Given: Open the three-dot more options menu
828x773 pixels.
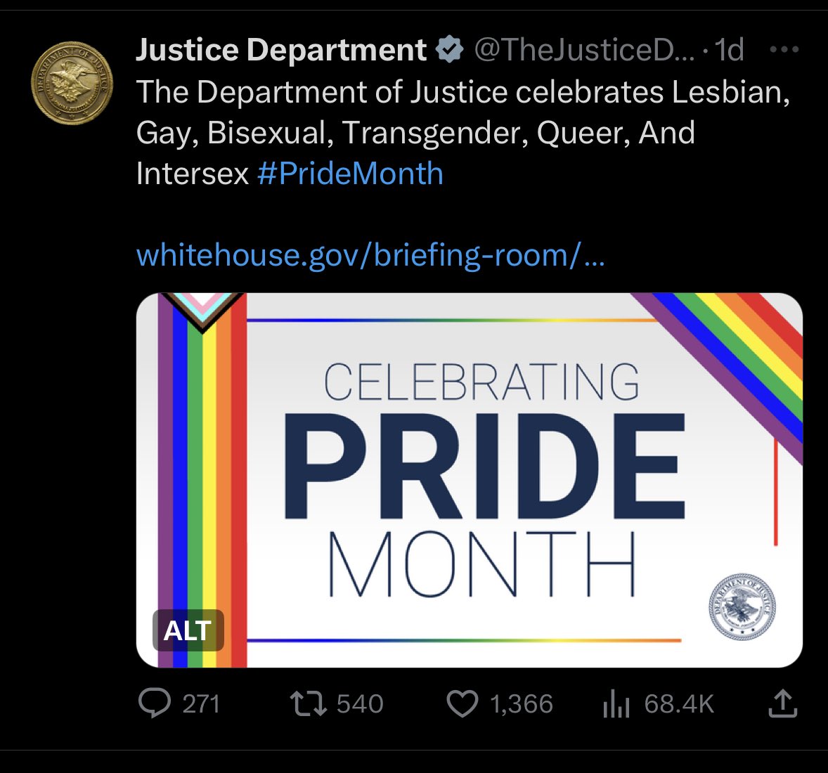Looking at the screenshot, I should click(x=784, y=50).
